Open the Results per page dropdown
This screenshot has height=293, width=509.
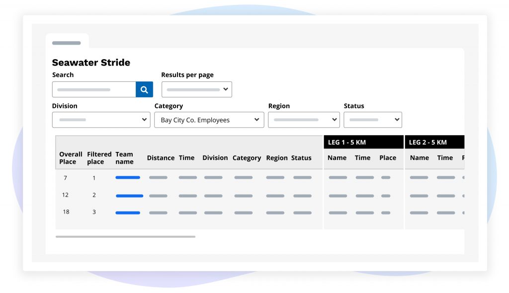point(197,89)
